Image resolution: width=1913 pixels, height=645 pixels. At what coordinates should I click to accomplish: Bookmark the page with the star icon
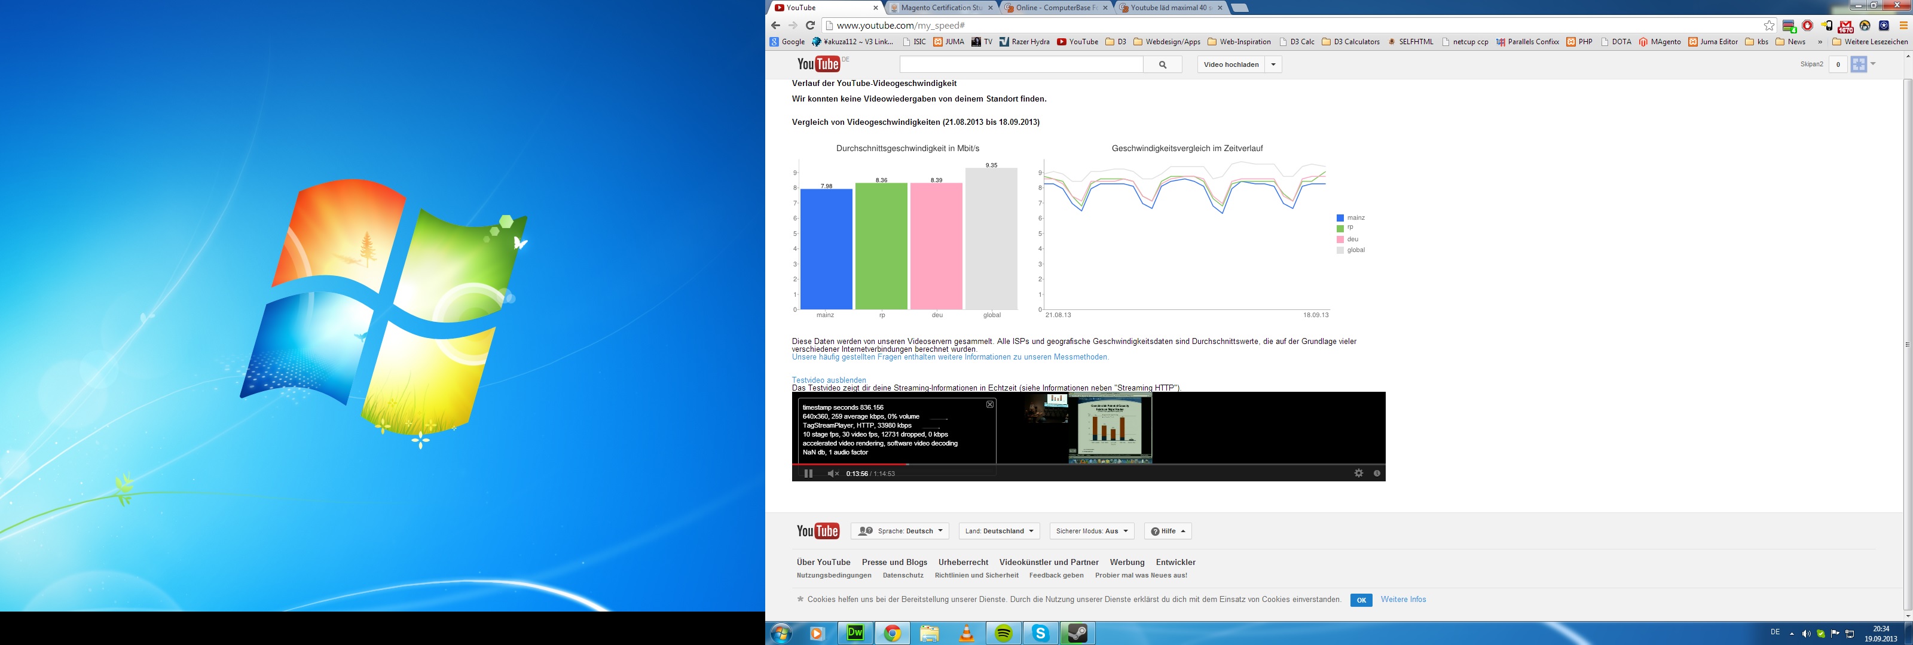tap(1769, 25)
